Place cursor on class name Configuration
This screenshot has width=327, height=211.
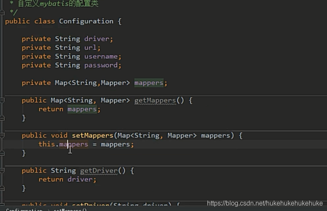86,21
